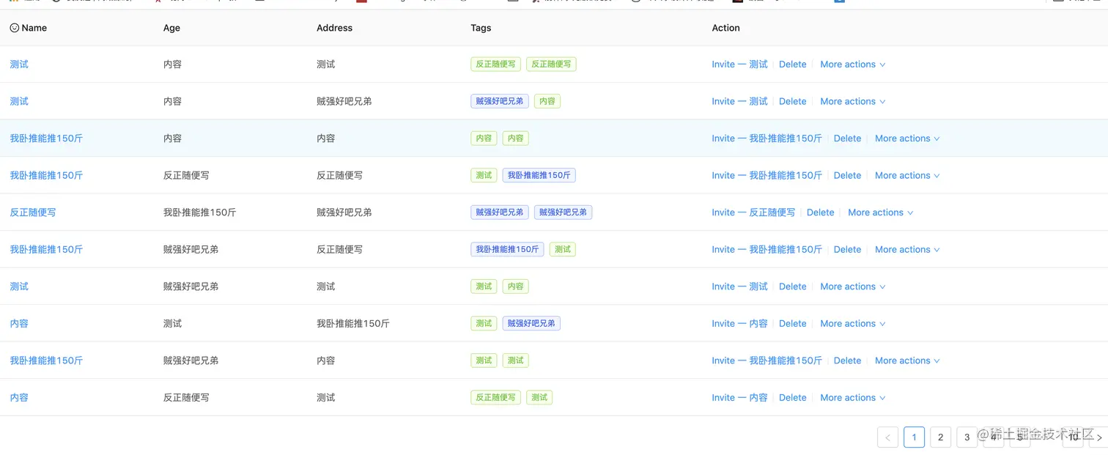Click the Age column header
Screen dimensions: 1108x455
pos(171,28)
